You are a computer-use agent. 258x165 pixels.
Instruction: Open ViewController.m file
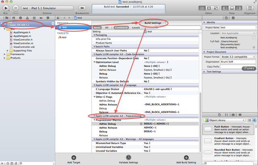pyautogui.click(x=23, y=43)
